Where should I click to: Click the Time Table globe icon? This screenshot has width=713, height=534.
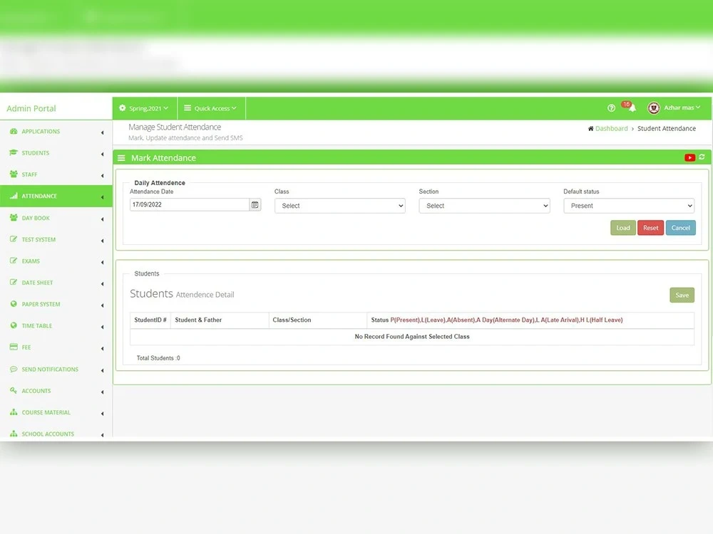click(x=15, y=325)
